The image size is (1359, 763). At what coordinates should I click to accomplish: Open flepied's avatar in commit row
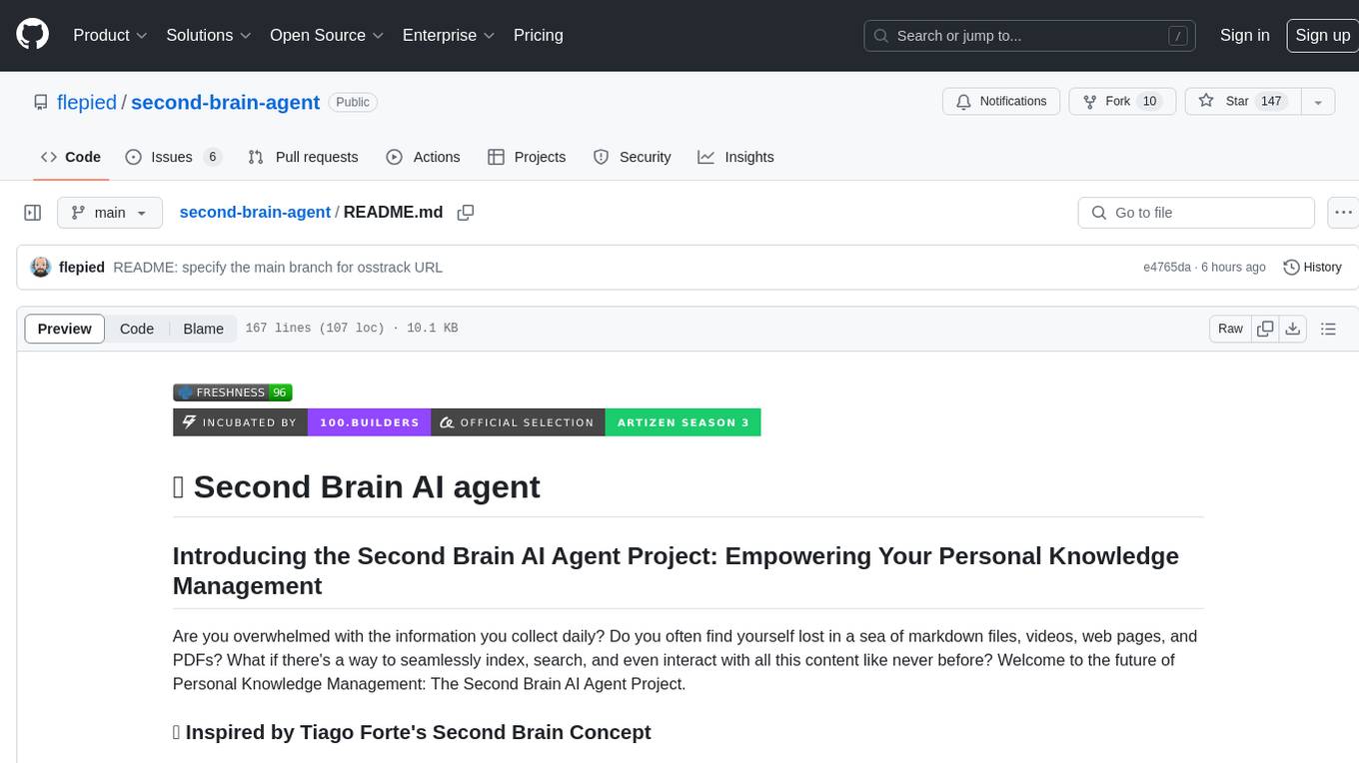tap(41, 267)
